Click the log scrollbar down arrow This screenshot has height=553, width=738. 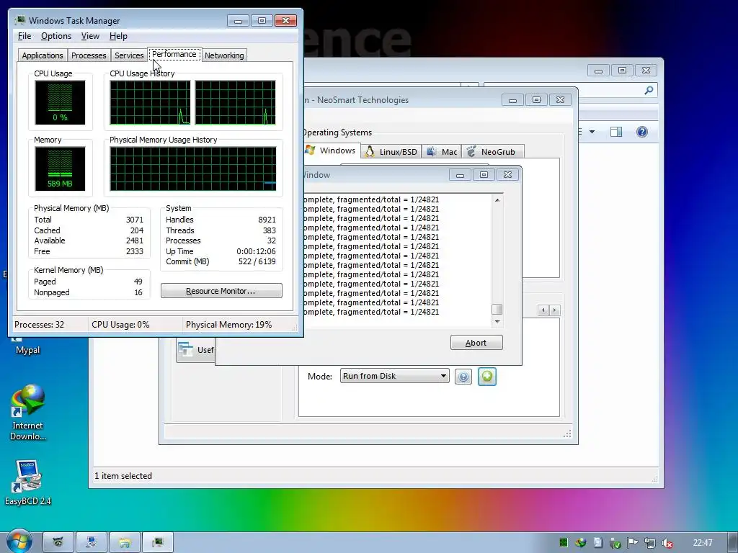pos(497,322)
